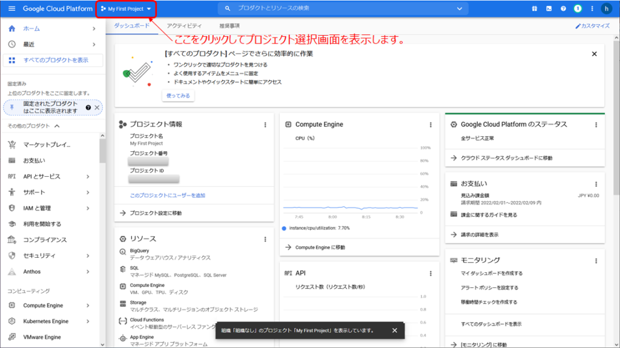
Task: Open the notifications icon in header
Action: (x=578, y=8)
